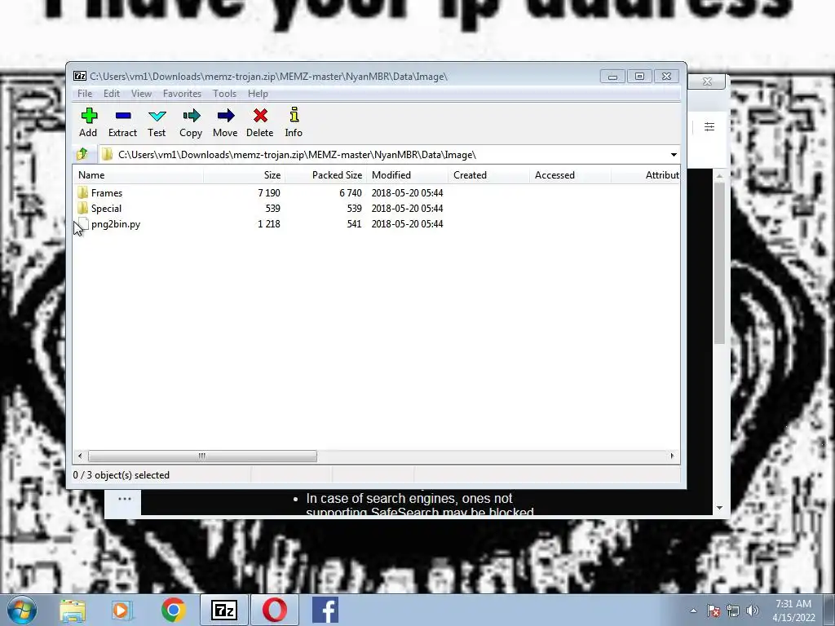The height and width of the screenshot is (626, 835).
Task: Open the Help menu
Action: pos(258,94)
